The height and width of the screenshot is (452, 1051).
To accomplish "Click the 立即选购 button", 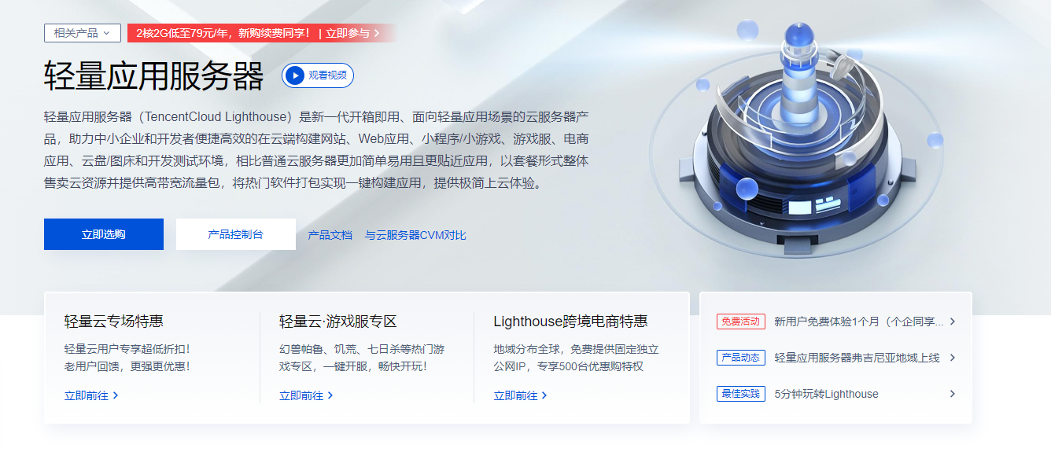I will pos(104,234).
